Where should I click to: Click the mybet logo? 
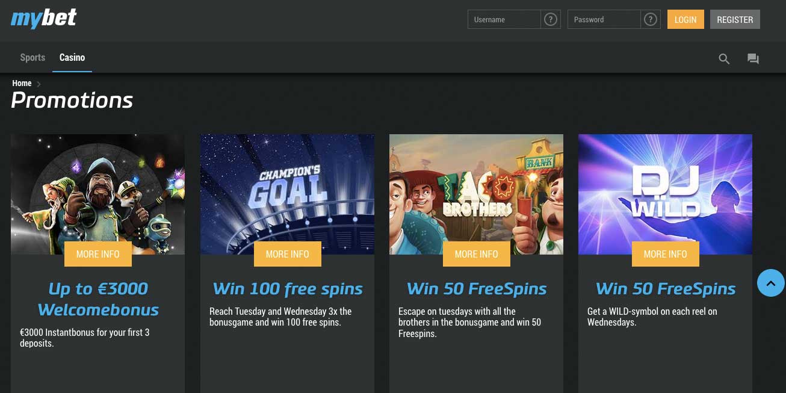click(x=44, y=19)
